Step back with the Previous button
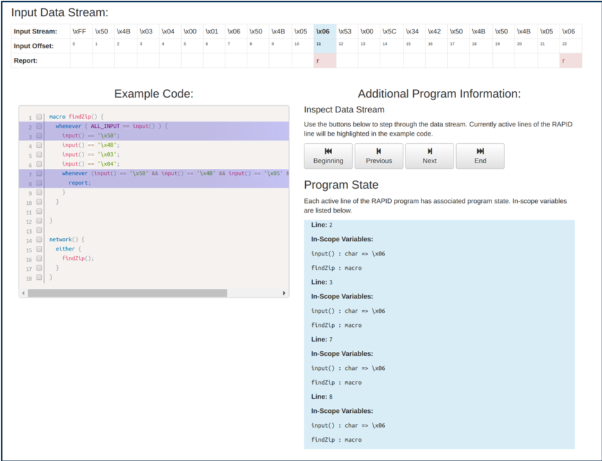The width and height of the screenshot is (602, 461). click(x=378, y=156)
